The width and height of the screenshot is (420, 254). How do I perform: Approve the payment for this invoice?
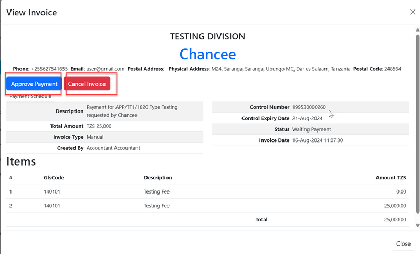pos(34,84)
